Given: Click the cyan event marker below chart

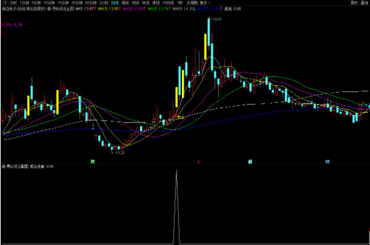Looking at the screenshot, I should point(250,162).
